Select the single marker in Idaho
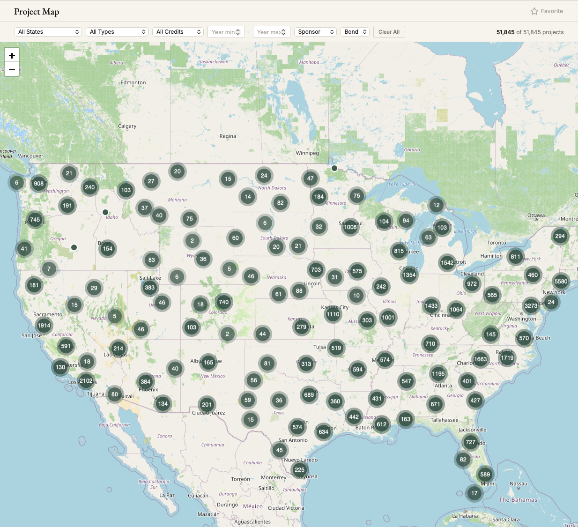The image size is (578, 527). point(105,212)
